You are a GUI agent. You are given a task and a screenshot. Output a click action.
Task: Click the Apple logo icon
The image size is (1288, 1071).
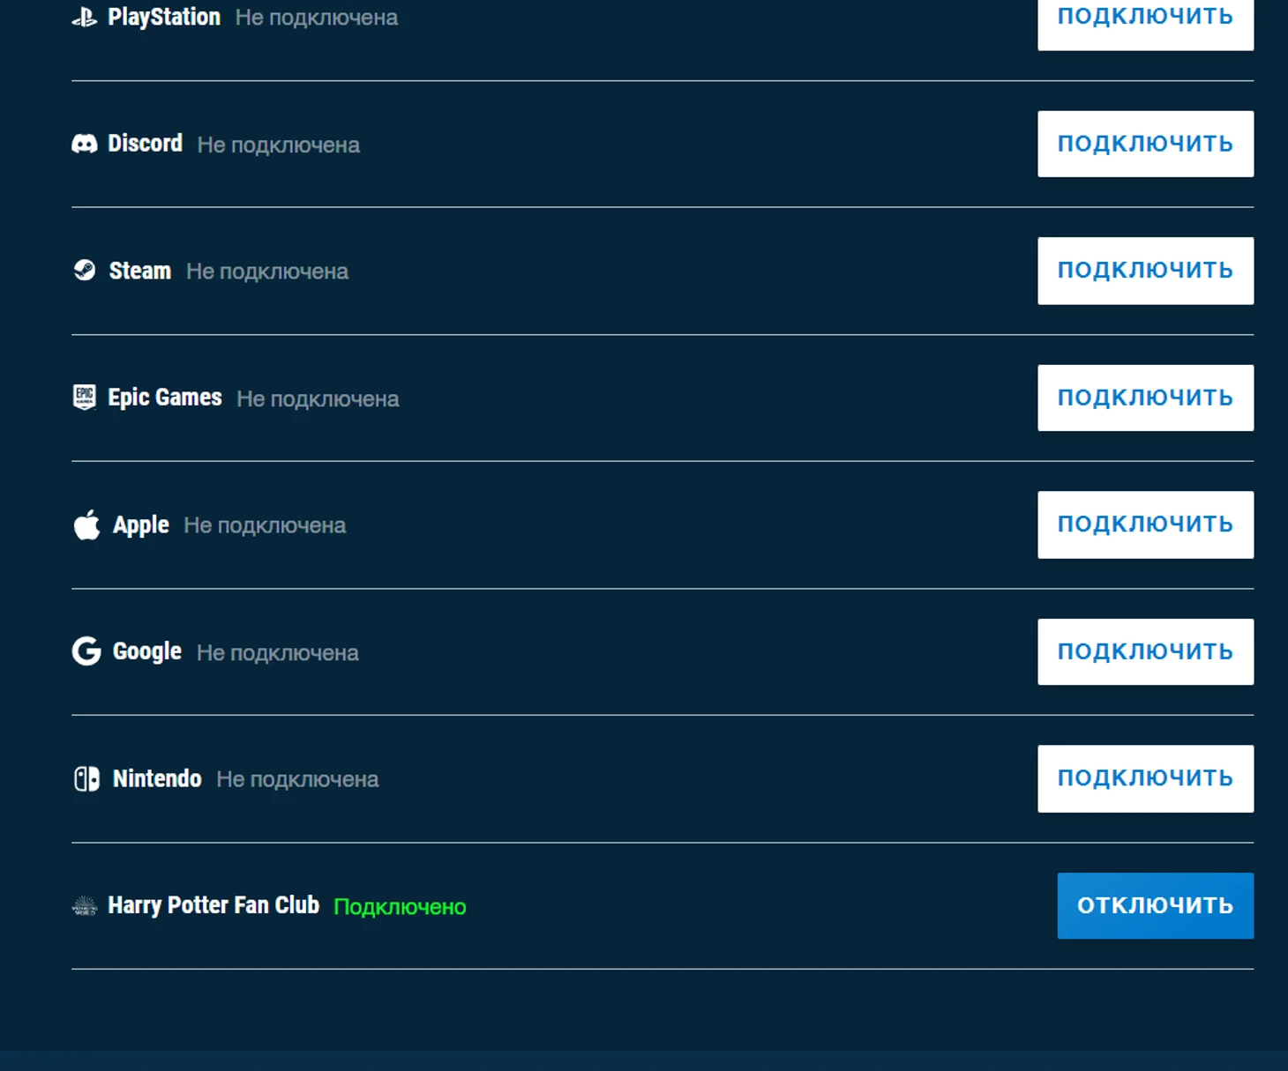(x=86, y=525)
